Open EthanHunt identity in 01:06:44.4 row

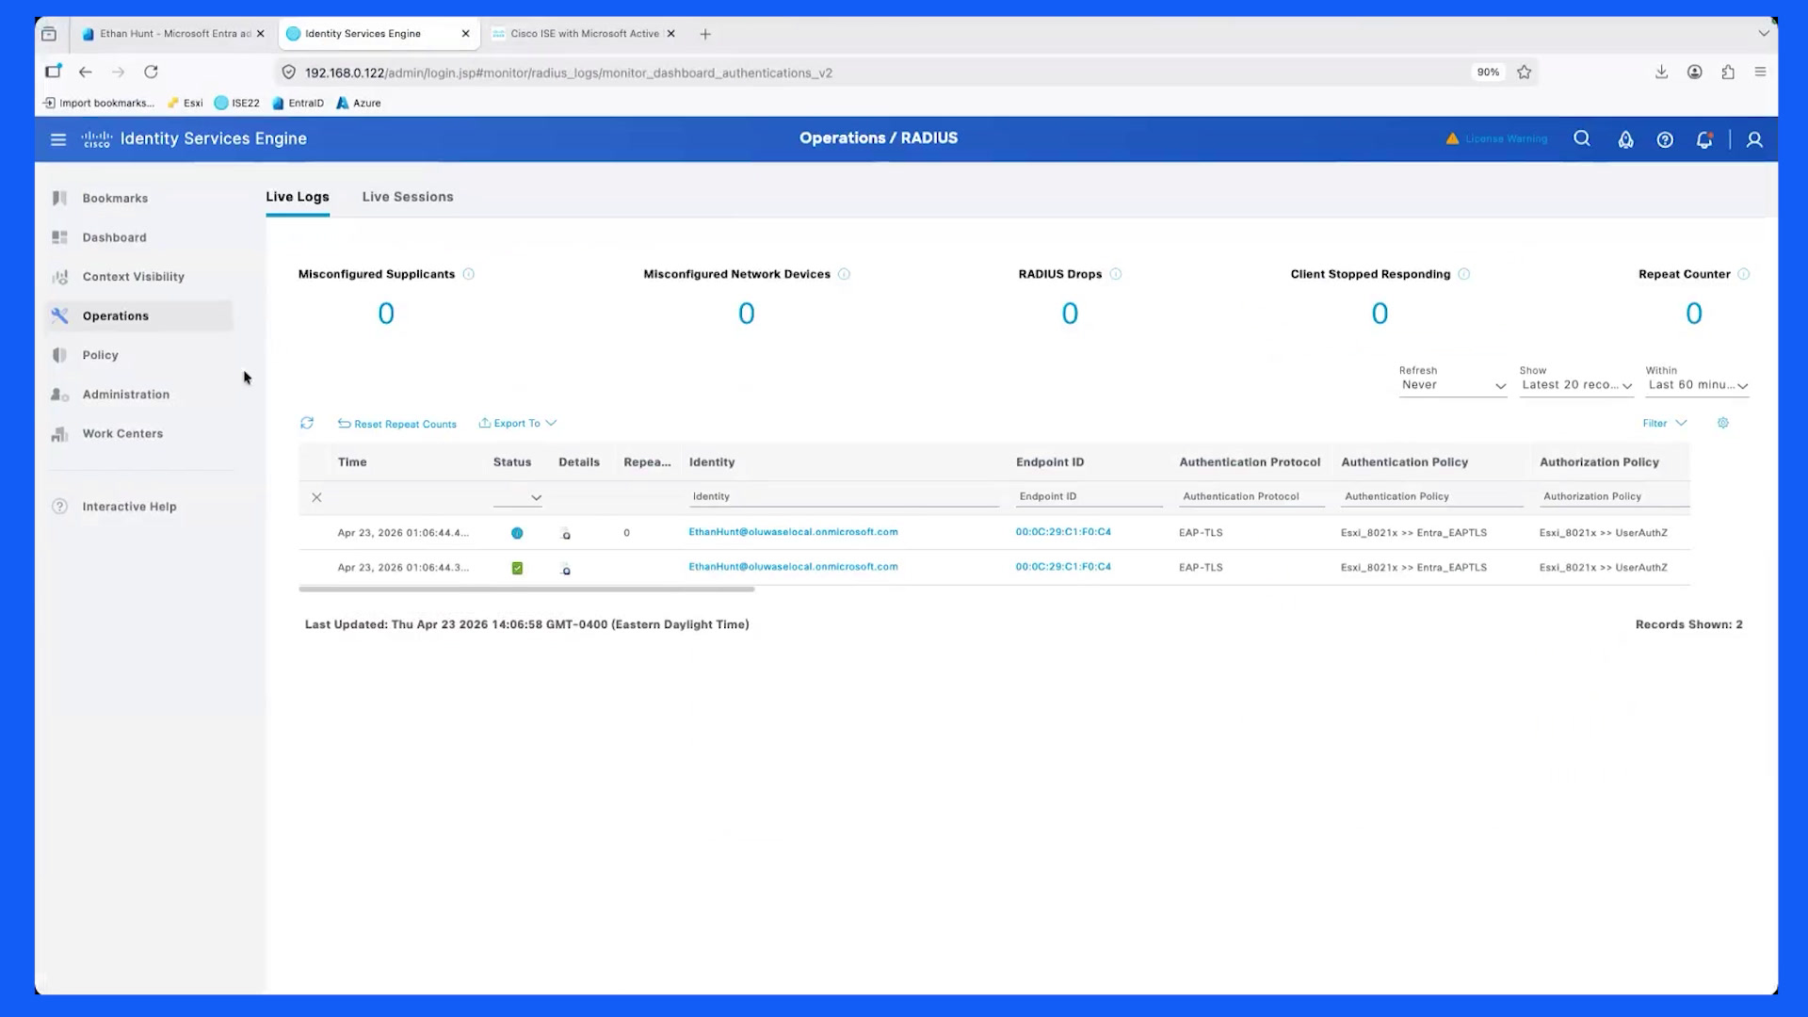click(x=793, y=532)
